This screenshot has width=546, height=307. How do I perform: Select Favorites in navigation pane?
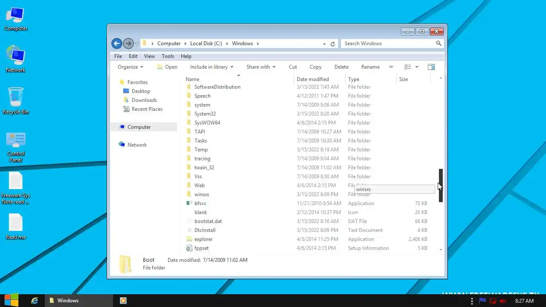click(x=137, y=82)
